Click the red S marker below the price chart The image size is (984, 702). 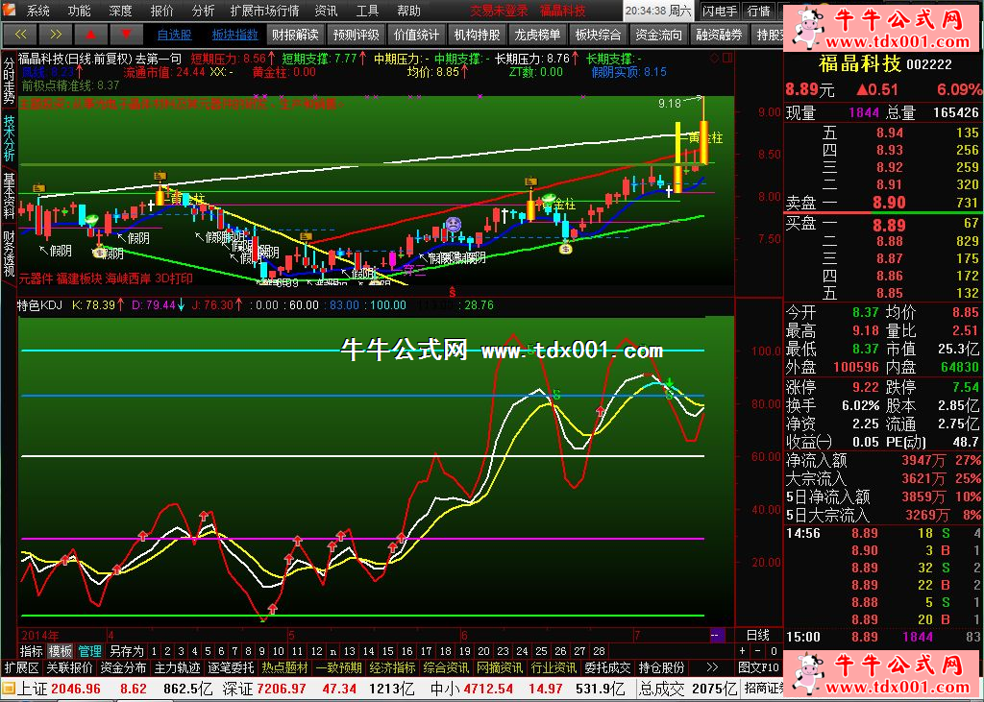click(452, 292)
